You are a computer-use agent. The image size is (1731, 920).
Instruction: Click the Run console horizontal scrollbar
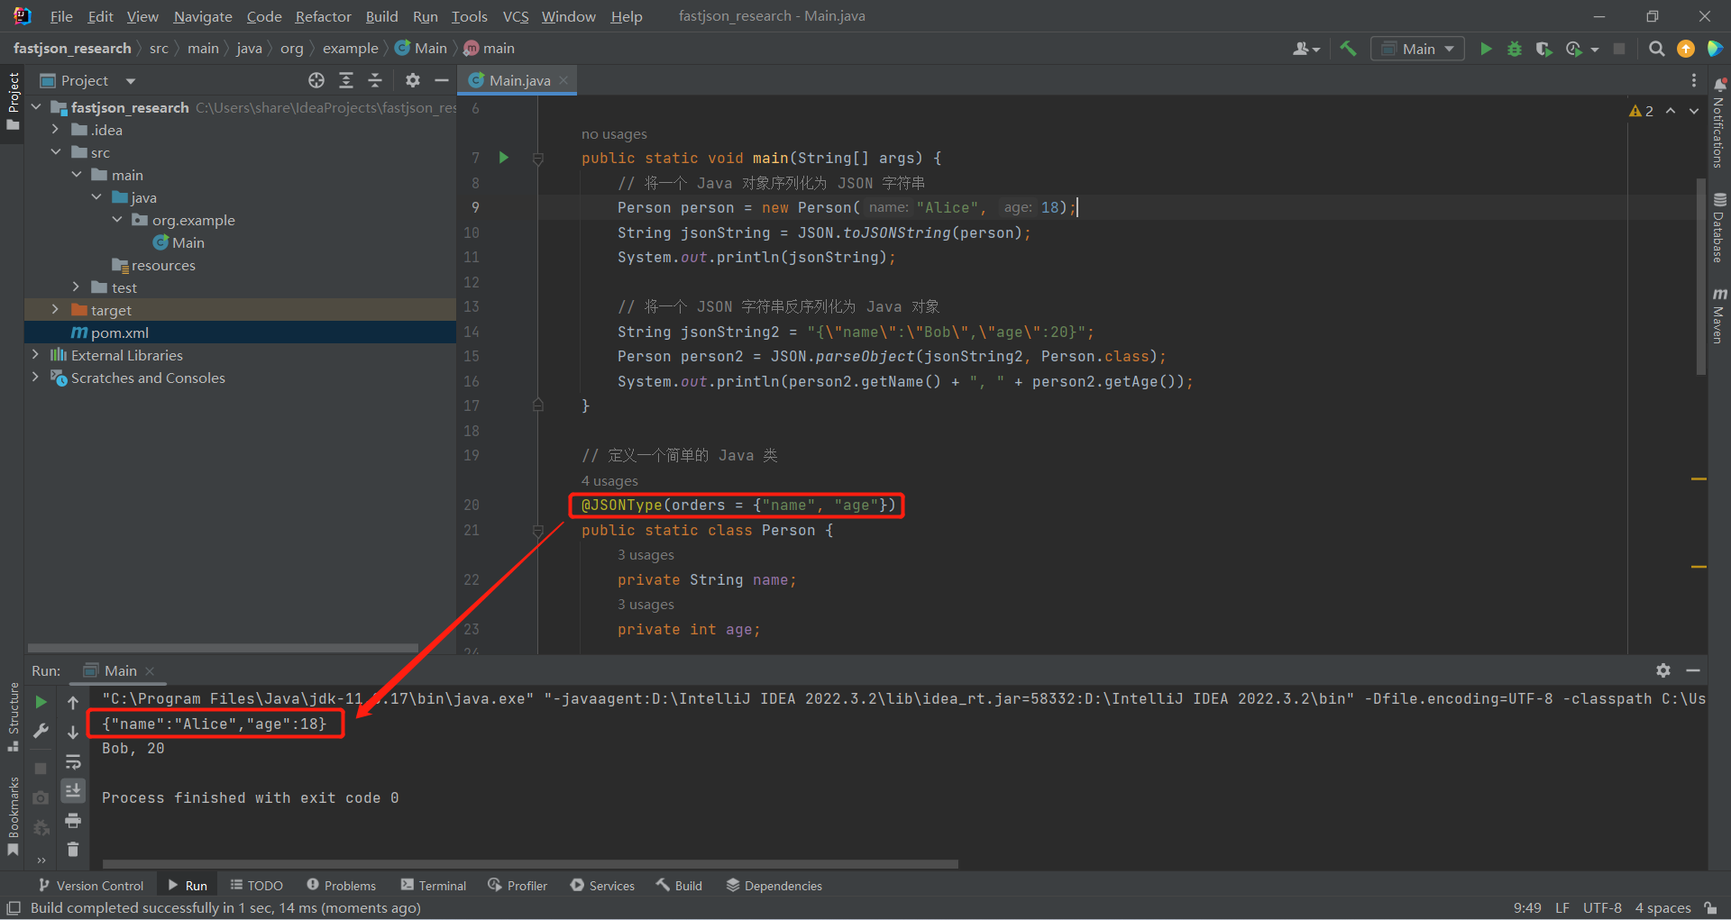click(x=529, y=863)
